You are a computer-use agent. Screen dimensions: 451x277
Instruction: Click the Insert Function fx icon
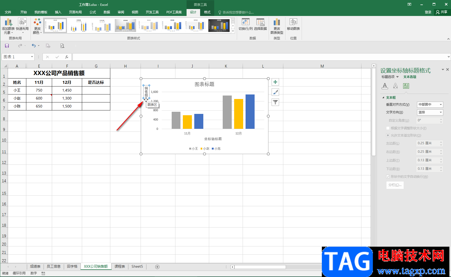pos(67,57)
